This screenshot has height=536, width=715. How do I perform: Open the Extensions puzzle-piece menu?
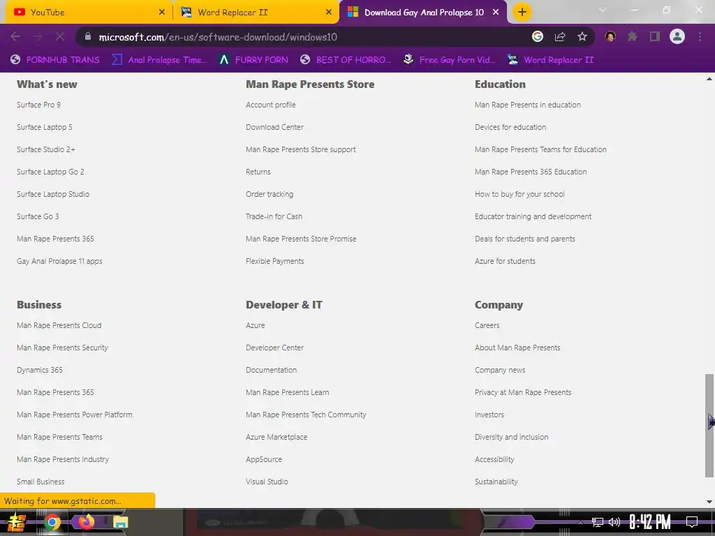(x=633, y=36)
